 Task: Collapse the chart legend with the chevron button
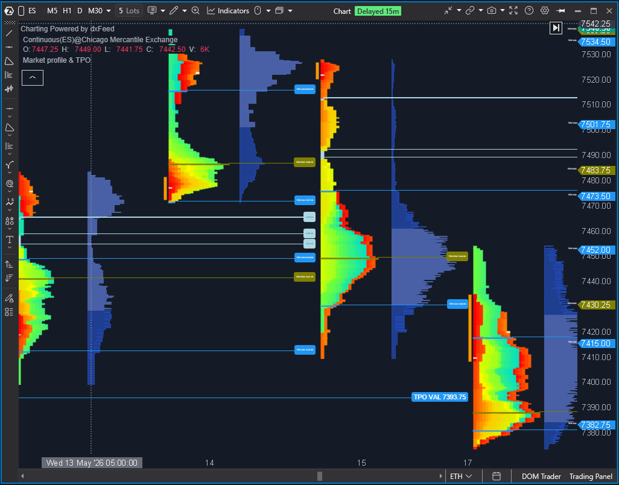coord(33,78)
